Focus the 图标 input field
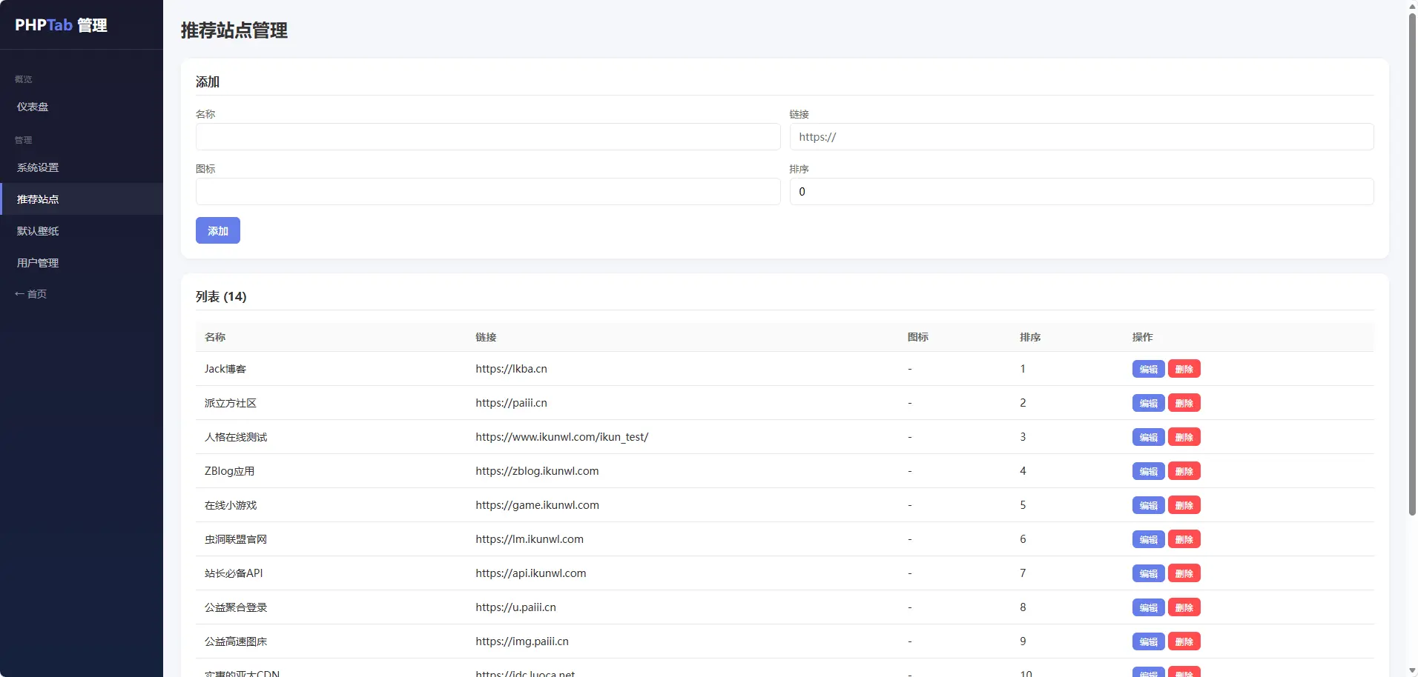The width and height of the screenshot is (1418, 677). 488,192
